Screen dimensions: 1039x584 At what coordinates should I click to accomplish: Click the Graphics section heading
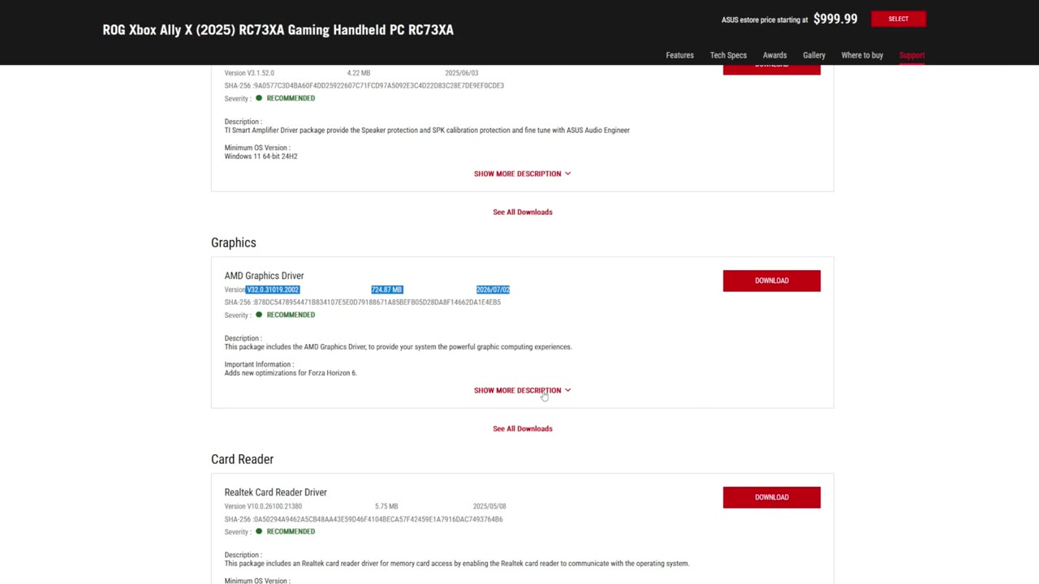[x=233, y=243]
